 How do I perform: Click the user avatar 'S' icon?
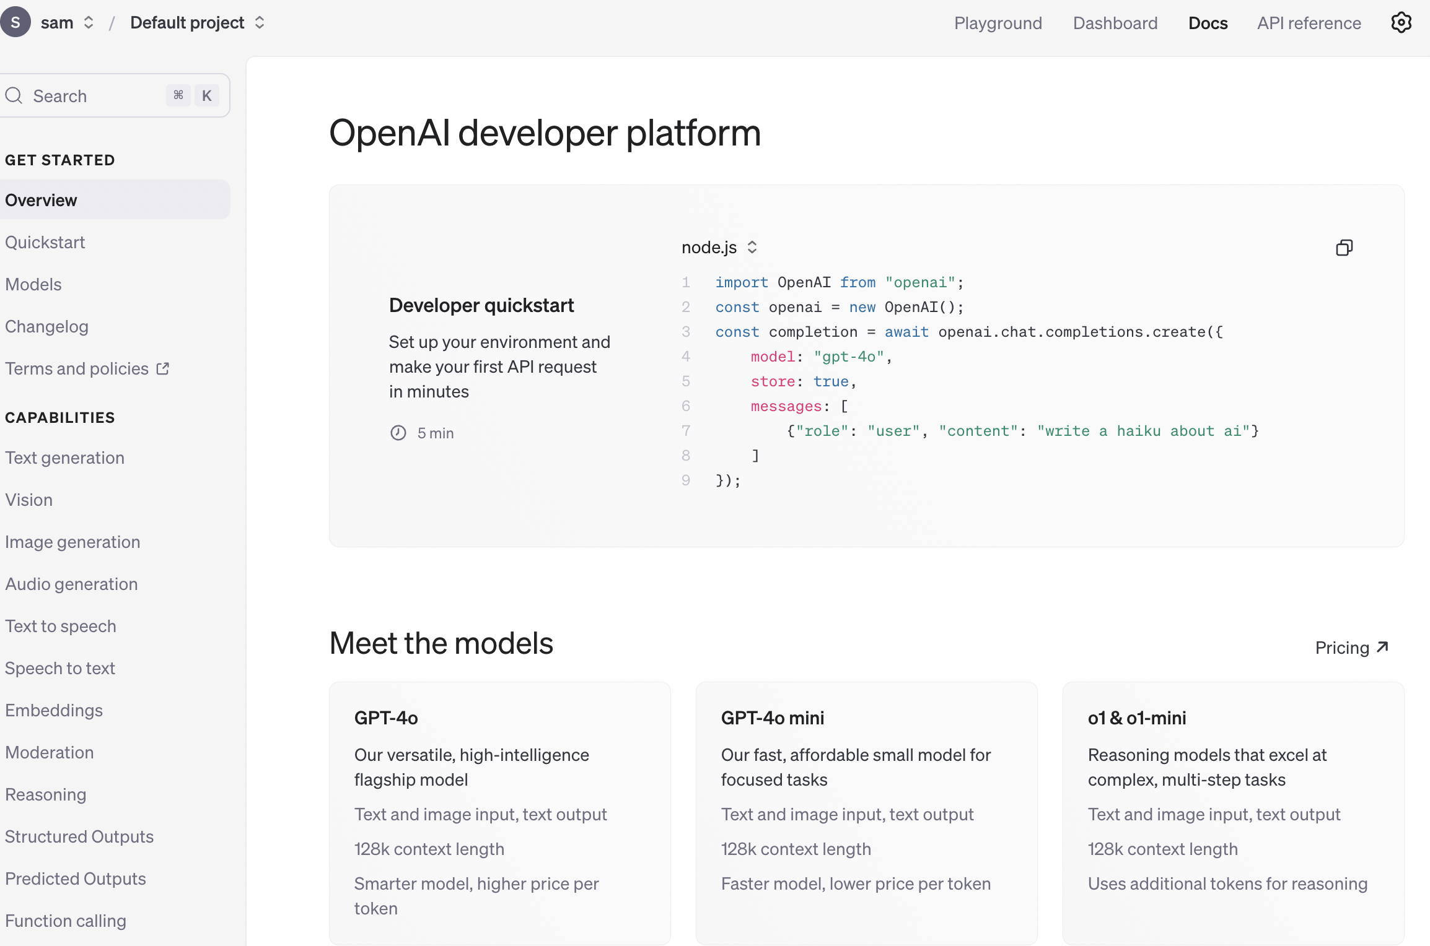click(x=15, y=23)
